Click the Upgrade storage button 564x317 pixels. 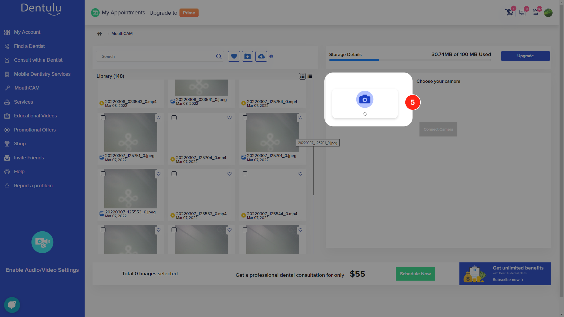tap(525, 56)
